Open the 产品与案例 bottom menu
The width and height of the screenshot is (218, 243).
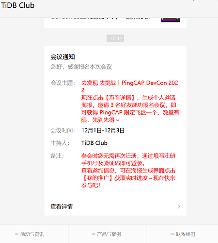coord(107,234)
